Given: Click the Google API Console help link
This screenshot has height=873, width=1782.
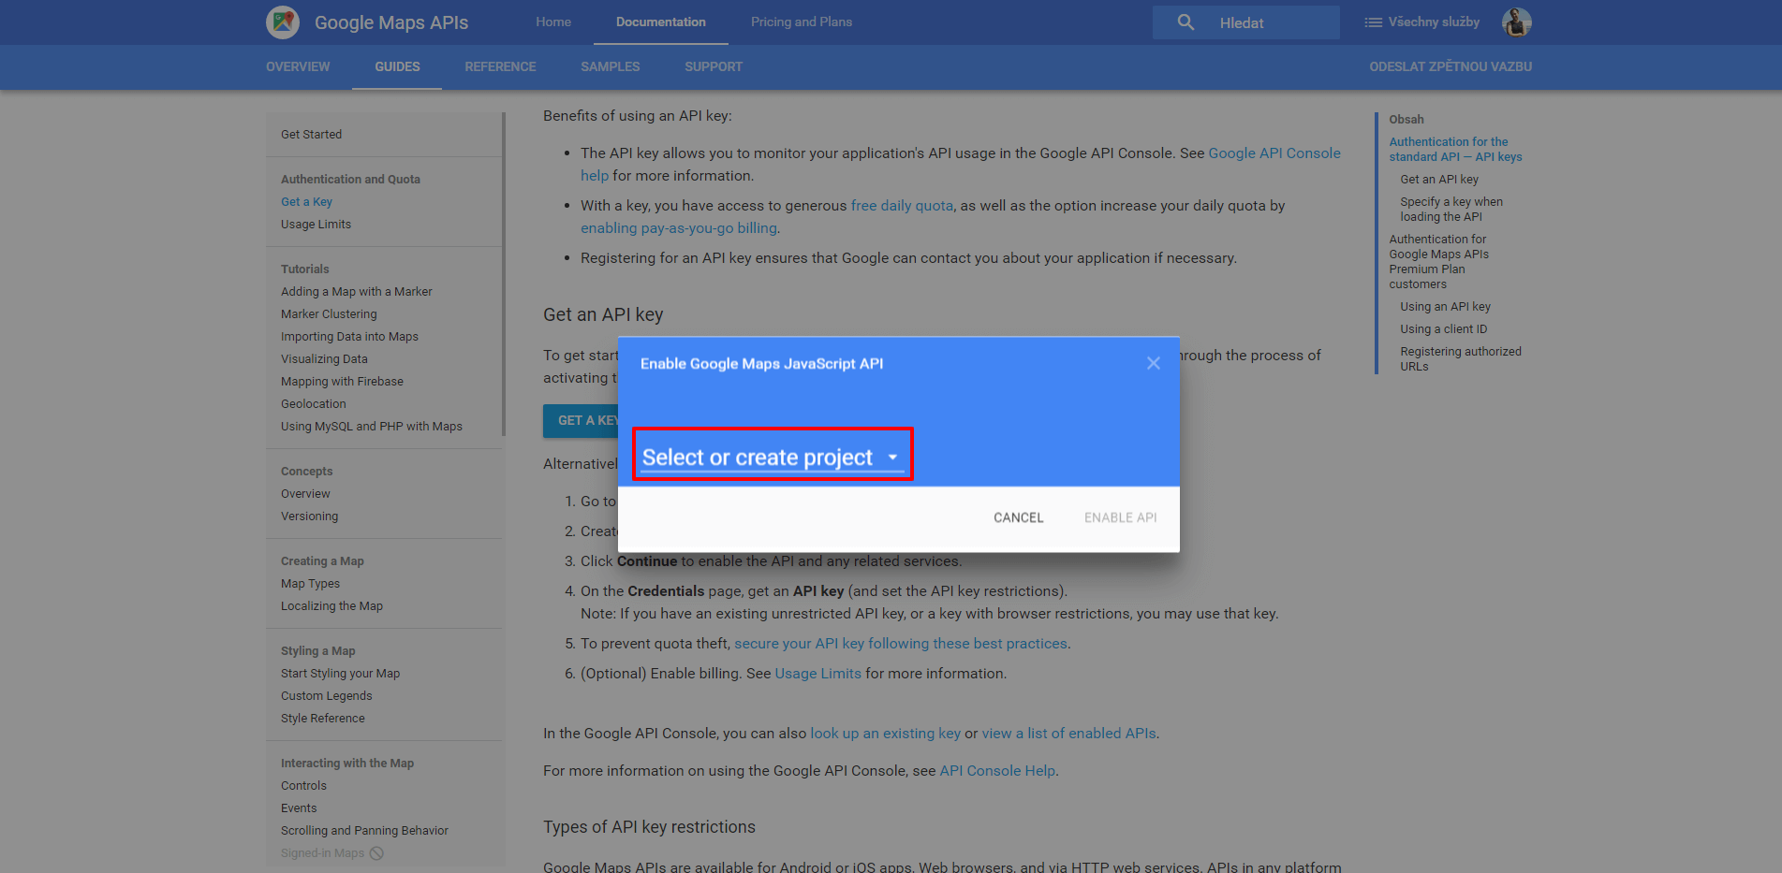Looking at the screenshot, I should pos(1274,153).
